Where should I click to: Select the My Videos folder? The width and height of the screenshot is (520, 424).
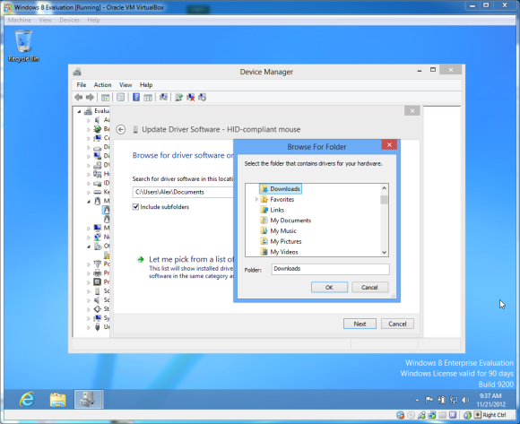pos(279,252)
